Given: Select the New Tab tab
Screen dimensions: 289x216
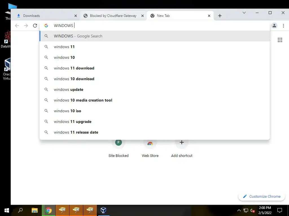Looking at the screenshot, I should [180, 16].
